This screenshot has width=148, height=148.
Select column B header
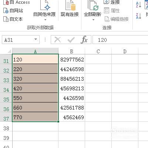click(x=72, y=51)
